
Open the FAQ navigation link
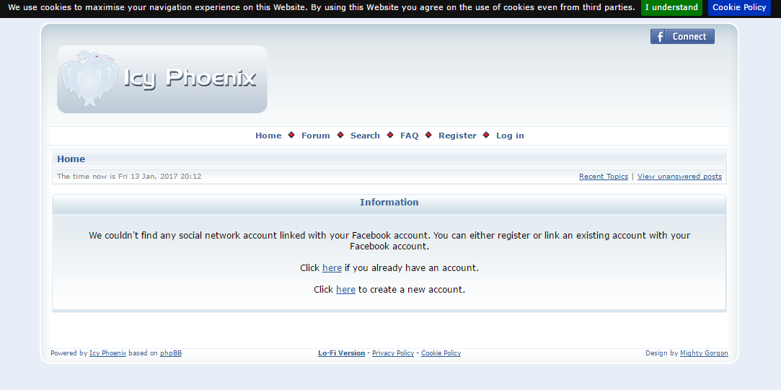pos(409,136)
